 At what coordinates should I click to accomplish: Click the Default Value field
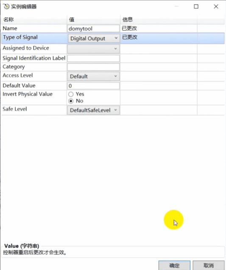94,86
